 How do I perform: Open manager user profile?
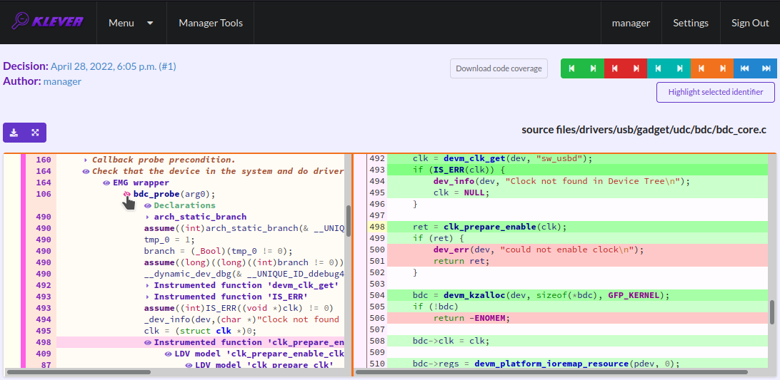[x=631, y=23]
